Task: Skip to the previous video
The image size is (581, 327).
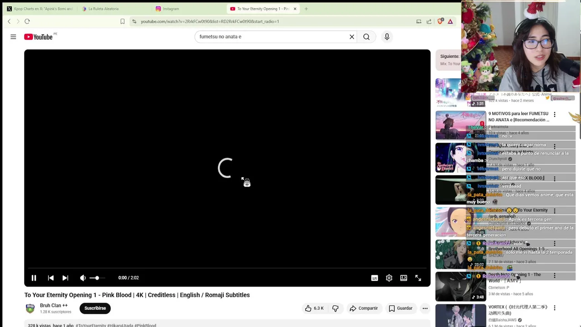Action: click(x=51, y=278)
